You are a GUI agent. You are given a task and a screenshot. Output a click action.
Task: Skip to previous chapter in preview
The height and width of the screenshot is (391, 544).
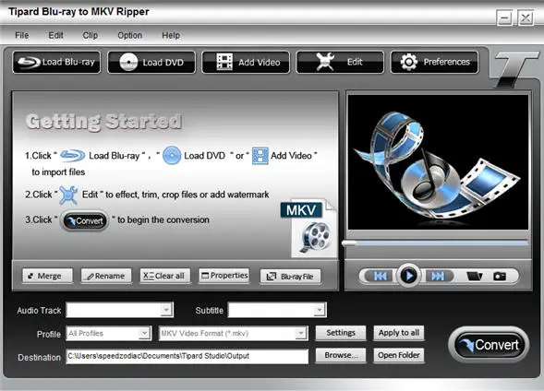click(x=380, y=276)
